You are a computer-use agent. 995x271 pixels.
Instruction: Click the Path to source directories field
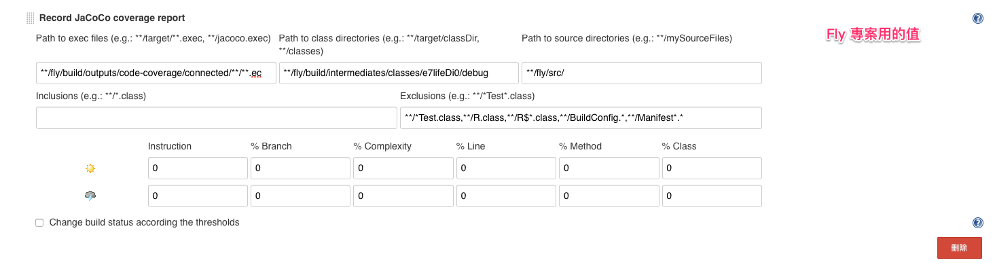click(x=642, y=73)
